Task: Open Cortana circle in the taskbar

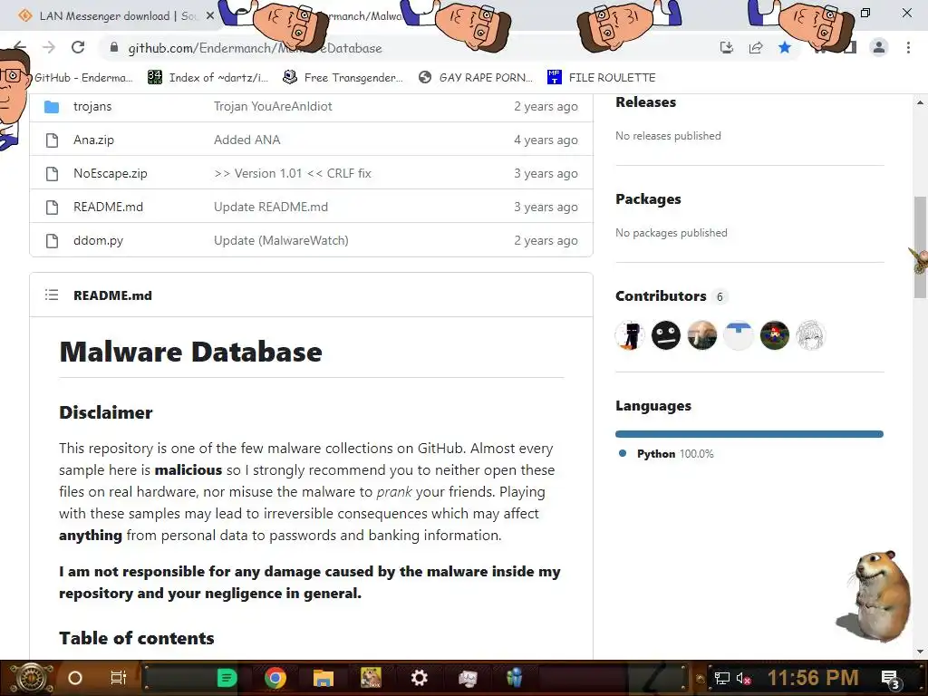Action: pos(75,678)
